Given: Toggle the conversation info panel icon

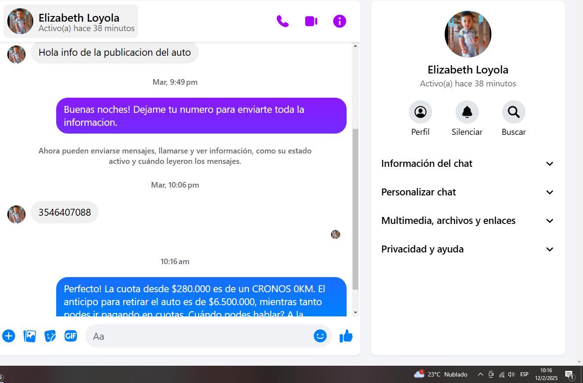Looking at the screenshot, I should coord(340,21).
